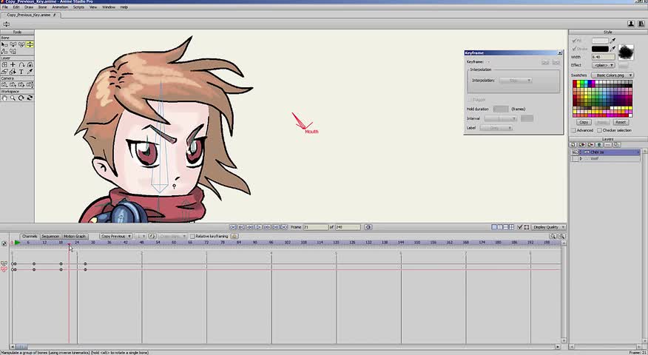This screenshot has width=648, height=355.
Task: Open the Display Quality dropdown
Action: [548, 227]
